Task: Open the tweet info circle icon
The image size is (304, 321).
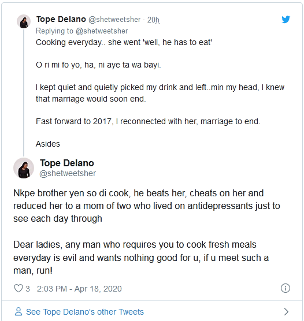Action: [x=286, y=288]
